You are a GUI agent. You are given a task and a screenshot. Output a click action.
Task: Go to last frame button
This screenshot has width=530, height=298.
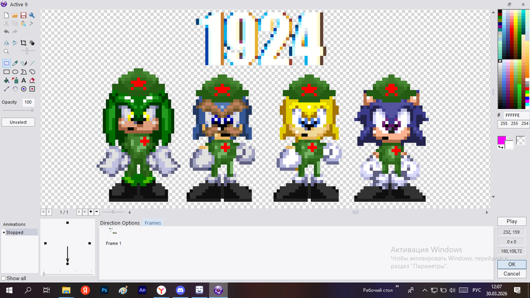point(85,212)
